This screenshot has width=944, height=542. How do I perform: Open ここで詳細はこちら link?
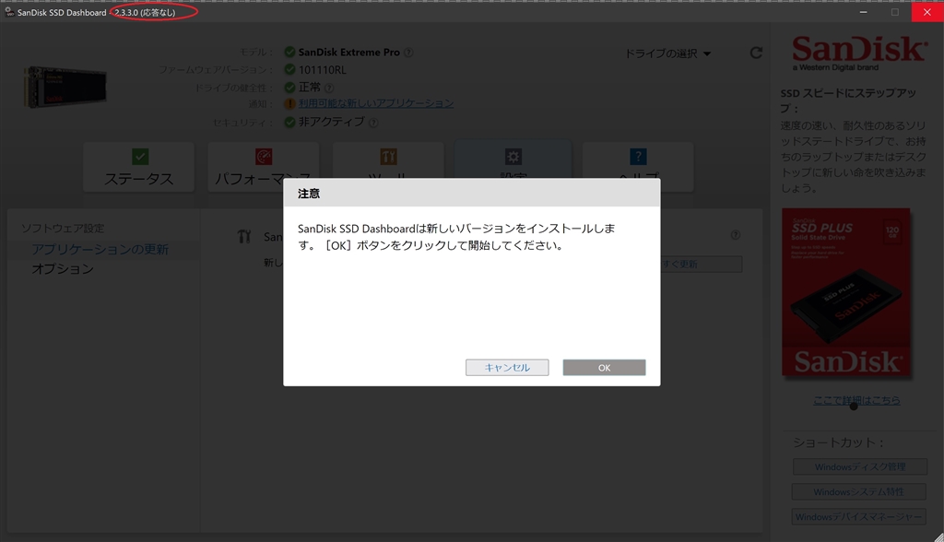(x=856, y=400)
